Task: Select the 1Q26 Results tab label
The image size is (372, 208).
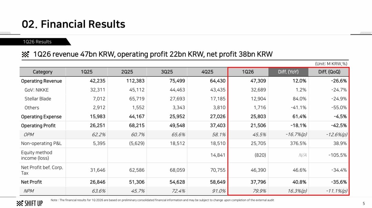Action: [x=37, y=42]
